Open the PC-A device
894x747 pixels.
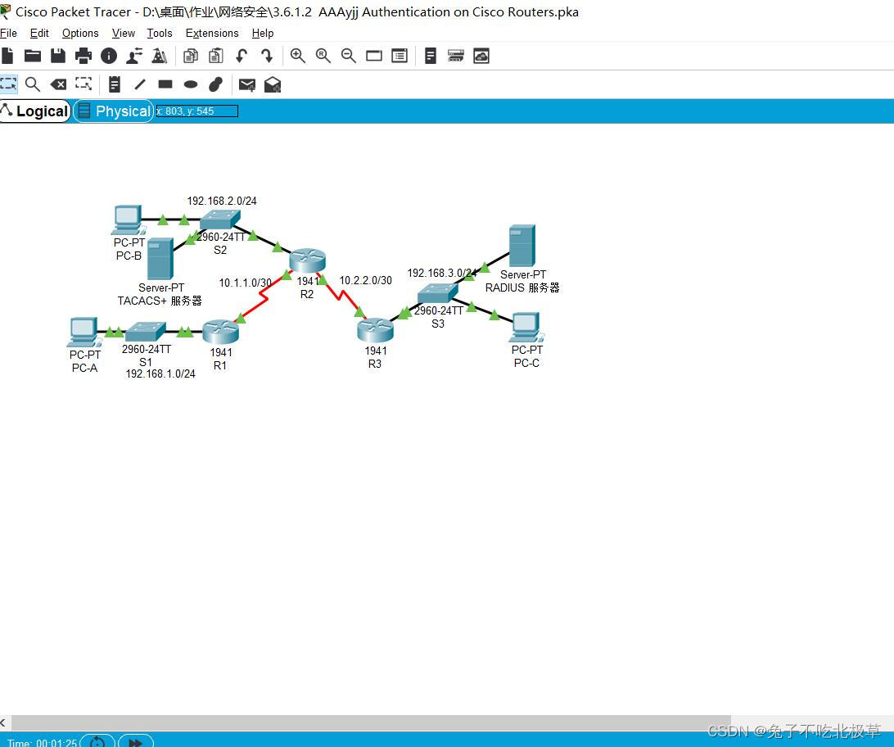(x=84, y=333)
